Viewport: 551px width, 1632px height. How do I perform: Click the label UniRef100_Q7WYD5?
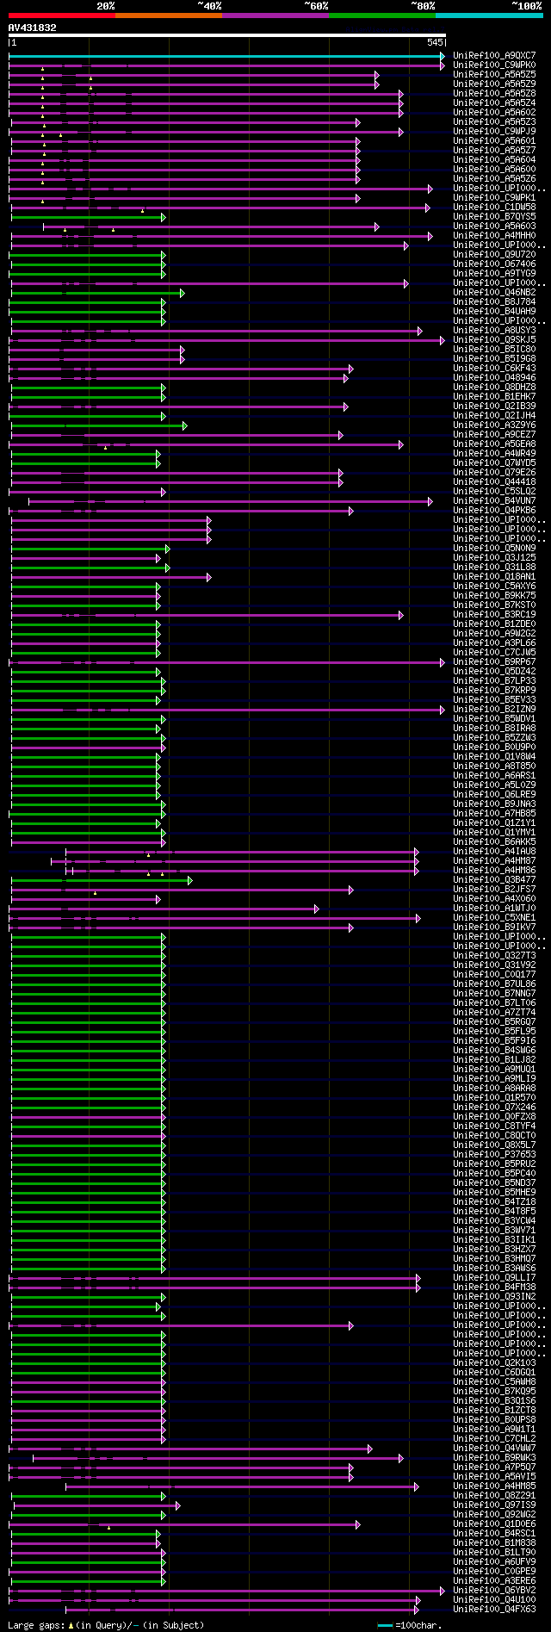coord(494,463)
